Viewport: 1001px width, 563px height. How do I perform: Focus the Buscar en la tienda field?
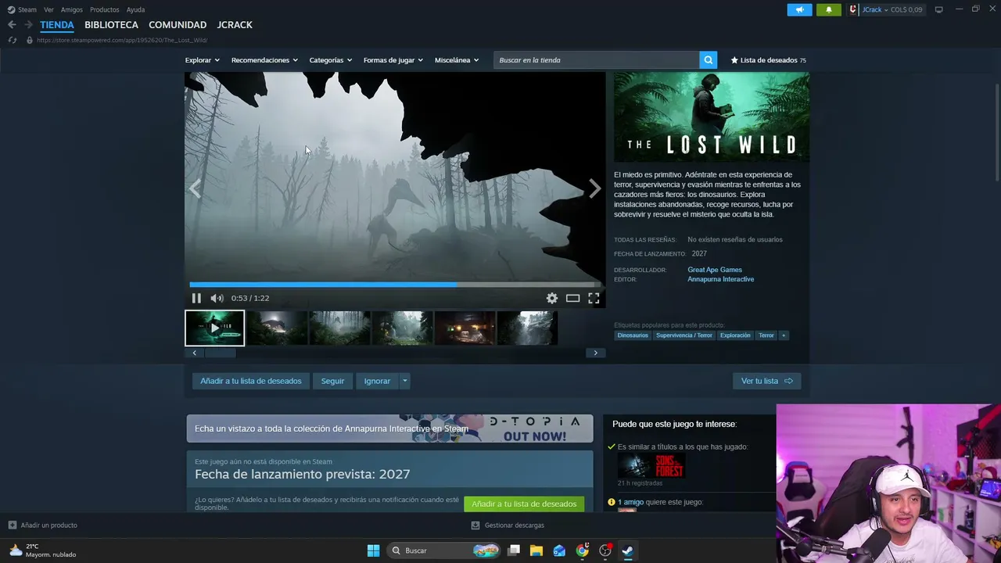596,60
